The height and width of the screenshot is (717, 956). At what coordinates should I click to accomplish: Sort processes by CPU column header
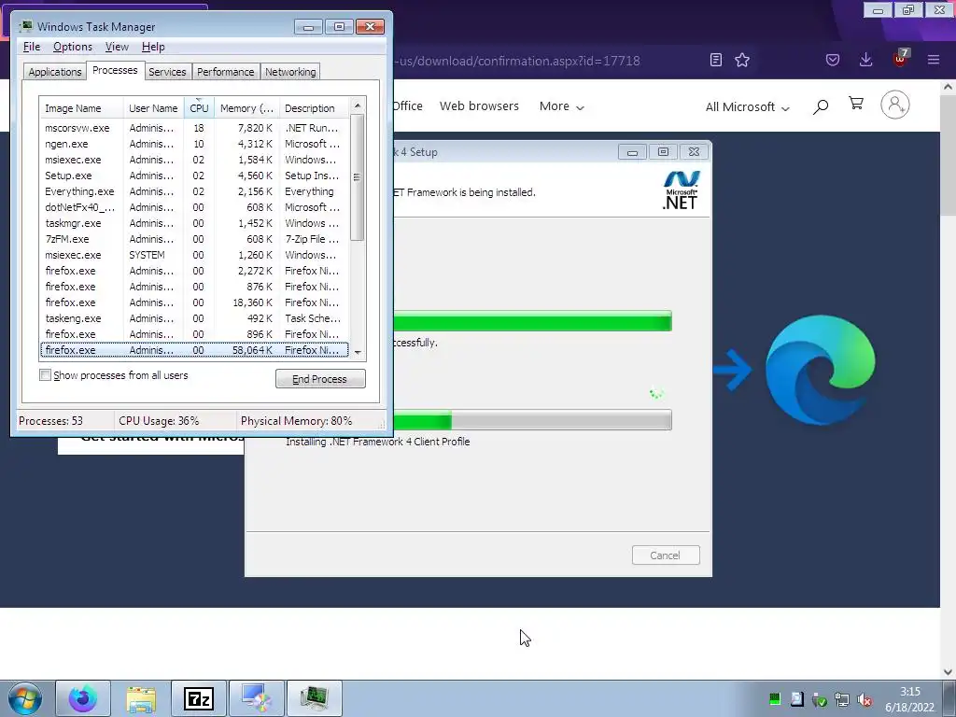pos(199,108)
